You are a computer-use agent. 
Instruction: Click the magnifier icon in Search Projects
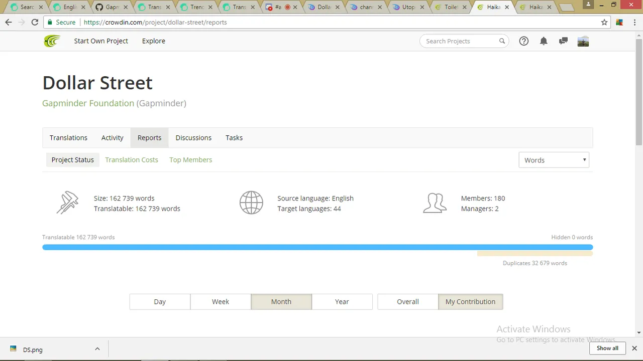[502, 41]
